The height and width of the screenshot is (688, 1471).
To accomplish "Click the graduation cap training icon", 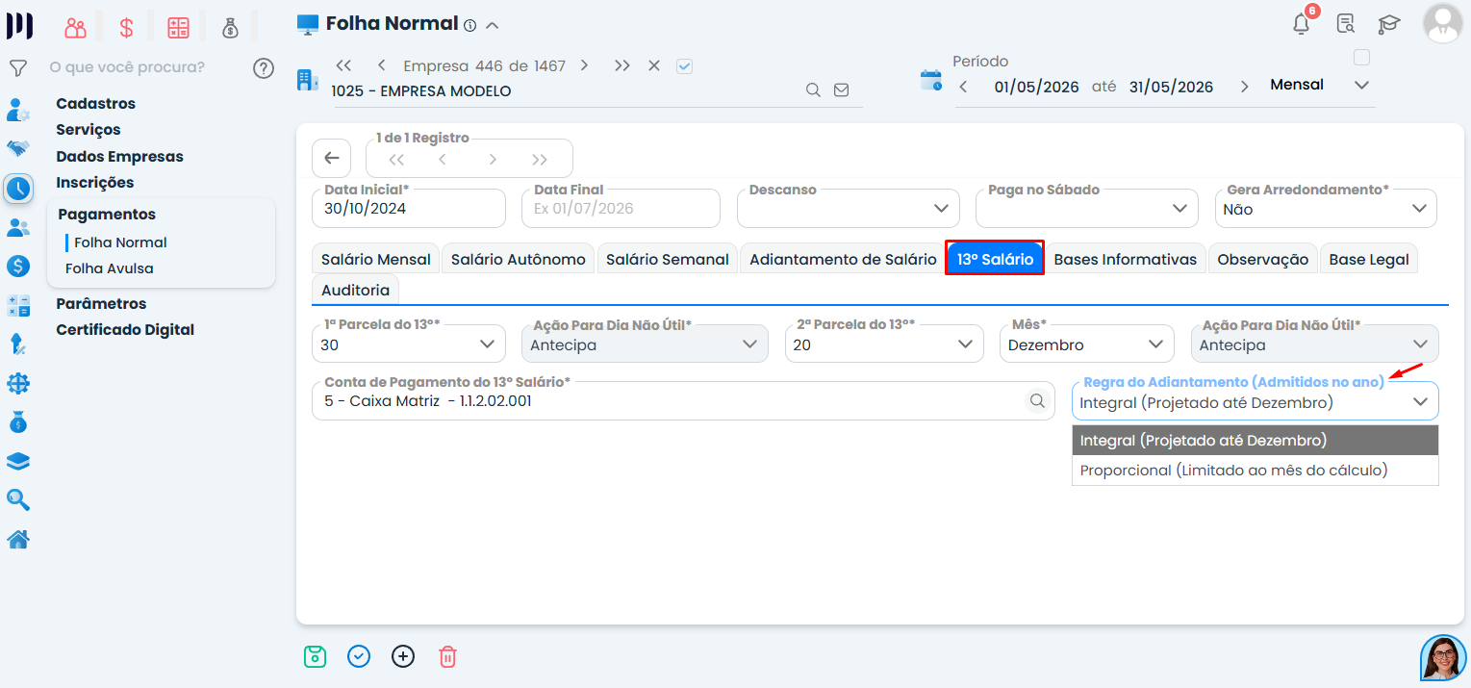I will 1388,24.
